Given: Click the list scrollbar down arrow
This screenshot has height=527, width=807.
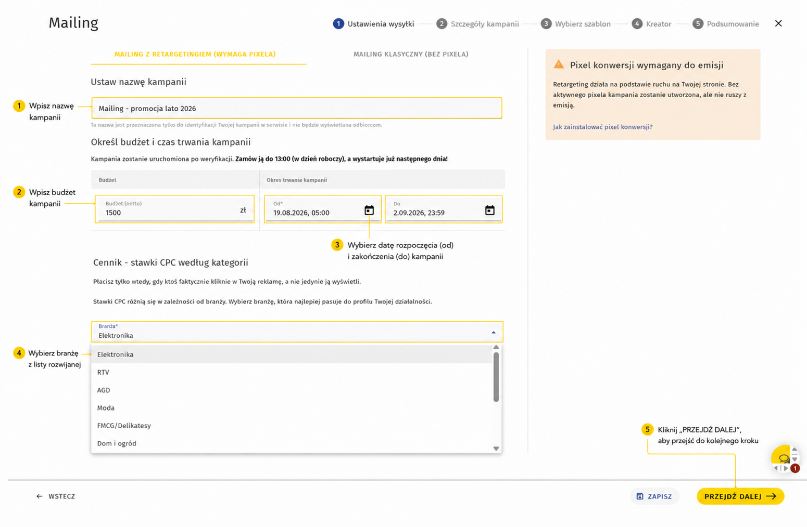Looking at the screenshot, I should pyautogui.click(x=496, y=449).
